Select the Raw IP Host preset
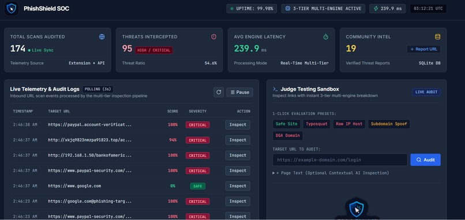Screen dimensions: 465x220 click(349, 124)
